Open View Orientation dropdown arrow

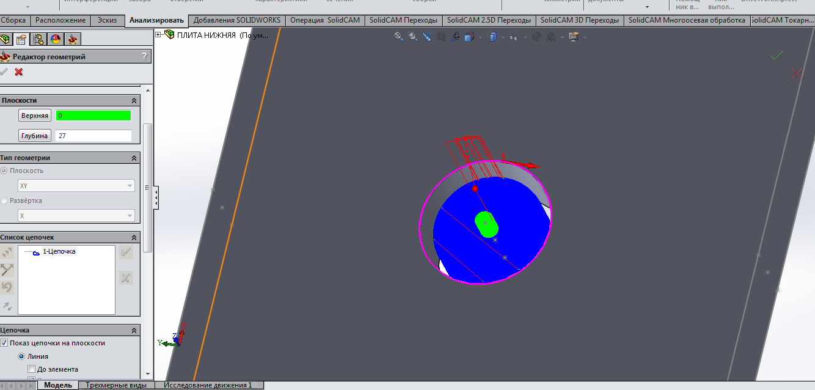click(x=480, y=38)
